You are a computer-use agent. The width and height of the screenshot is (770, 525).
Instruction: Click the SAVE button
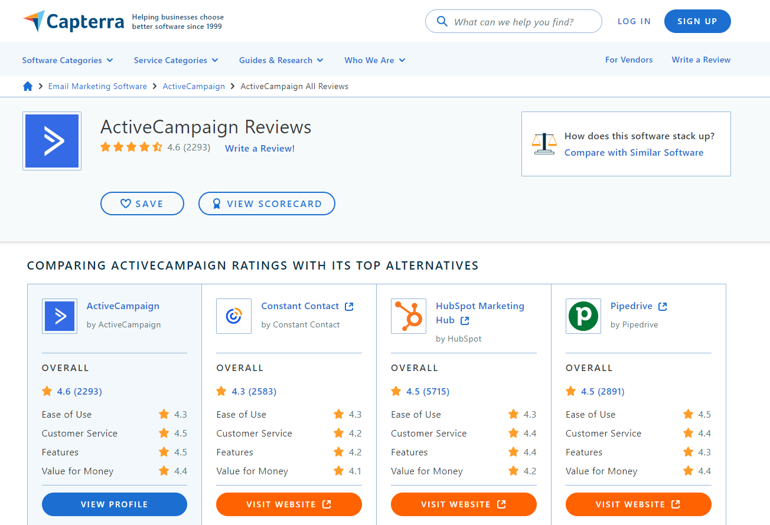(142, 204)
